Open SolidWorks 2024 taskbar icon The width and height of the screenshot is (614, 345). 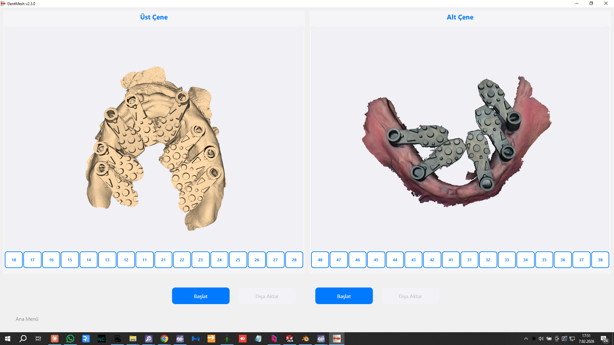[x=290, y=339]
